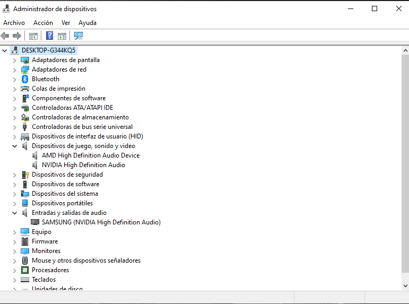Click the Adaptadores de red icon
The image size is (409, 304).
click(25, 70)
